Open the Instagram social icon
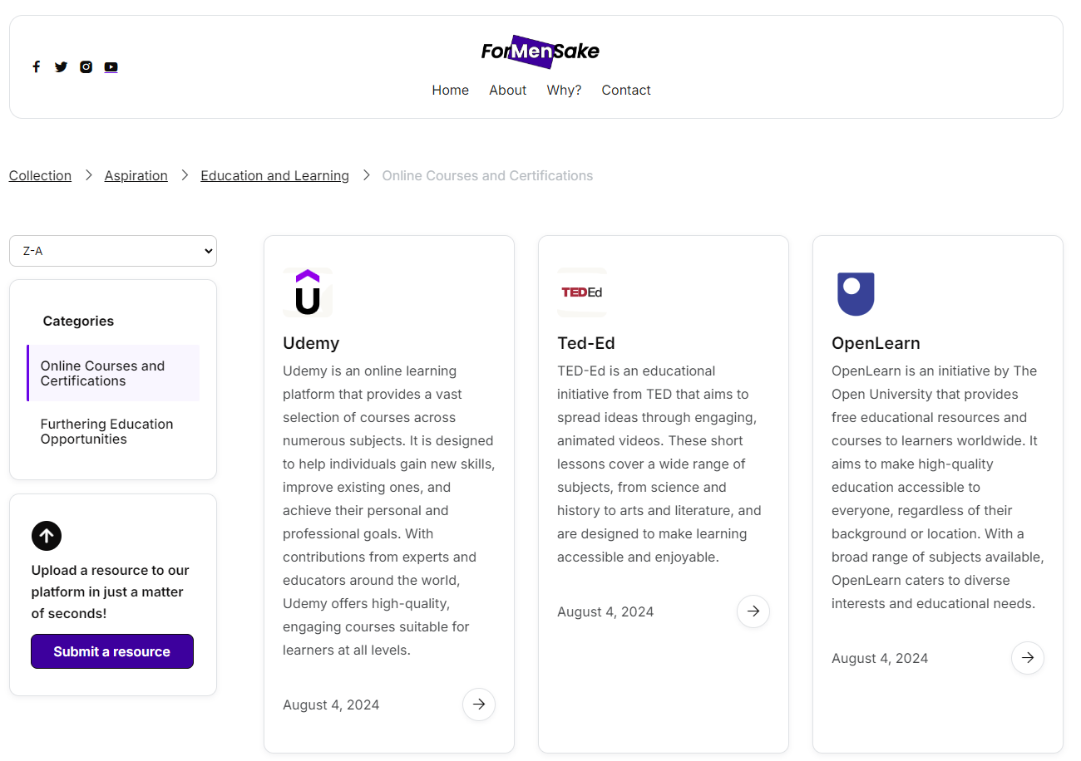1081x761 pixels. (86, 67)
